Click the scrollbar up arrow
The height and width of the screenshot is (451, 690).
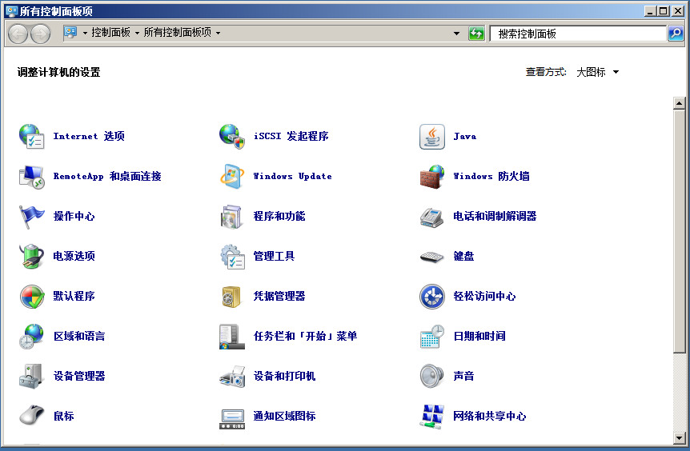coord(679,103)
